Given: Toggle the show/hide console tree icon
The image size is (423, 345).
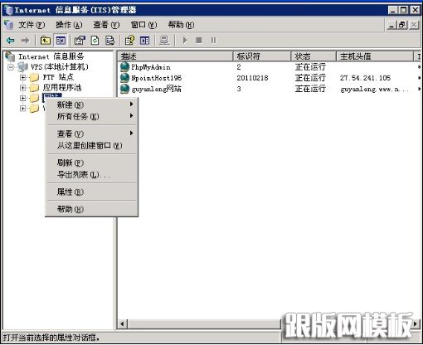Looking at the screenshot, I should pos(61,41).
